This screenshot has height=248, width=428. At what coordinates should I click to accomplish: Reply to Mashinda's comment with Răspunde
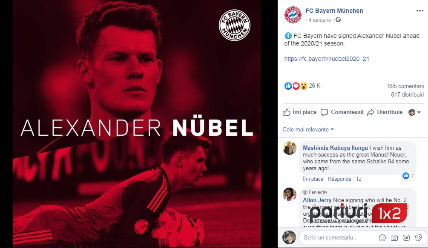pos(339,179)
